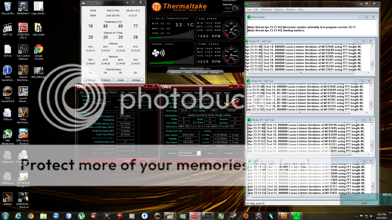Viewport: 392px width, 220px height.
Task: Open the MPC-HC media player icon
Action: [8, 29]
